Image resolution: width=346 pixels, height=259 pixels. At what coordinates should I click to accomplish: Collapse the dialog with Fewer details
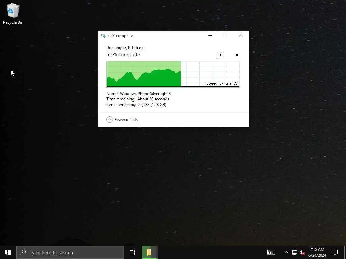tap(122, 120)
